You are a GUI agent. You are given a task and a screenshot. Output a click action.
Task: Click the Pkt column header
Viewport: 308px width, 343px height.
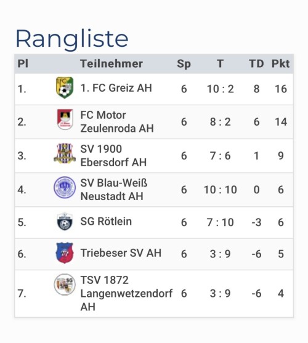[281, 63]
